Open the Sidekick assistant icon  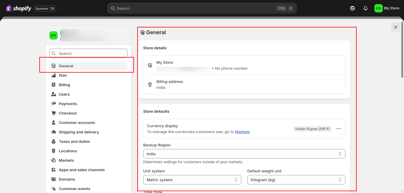(352, 9)
